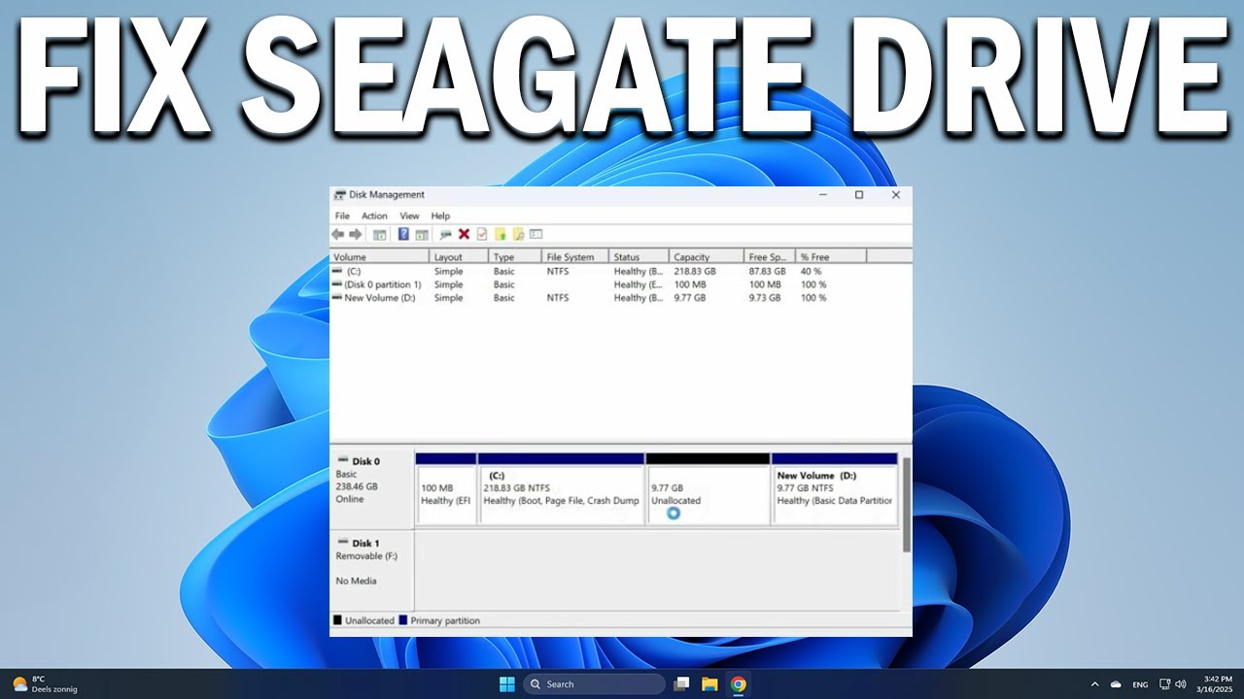Sort by the Status column header
1244x699 pixels.
(639, 256)
